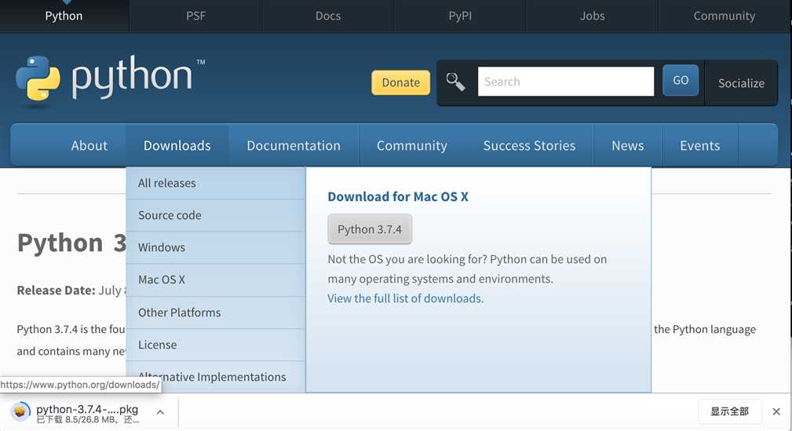Screen dimensions: 792x431
Task: Open the Success Stories navigation menu
Action: (x=529, y=145)
